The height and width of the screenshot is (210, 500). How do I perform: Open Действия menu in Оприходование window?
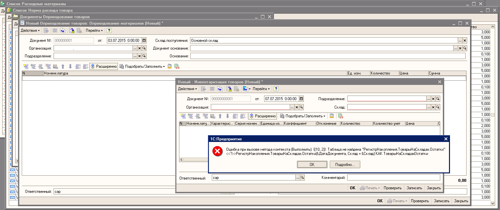pyautogui.click(x=30, y=30)
